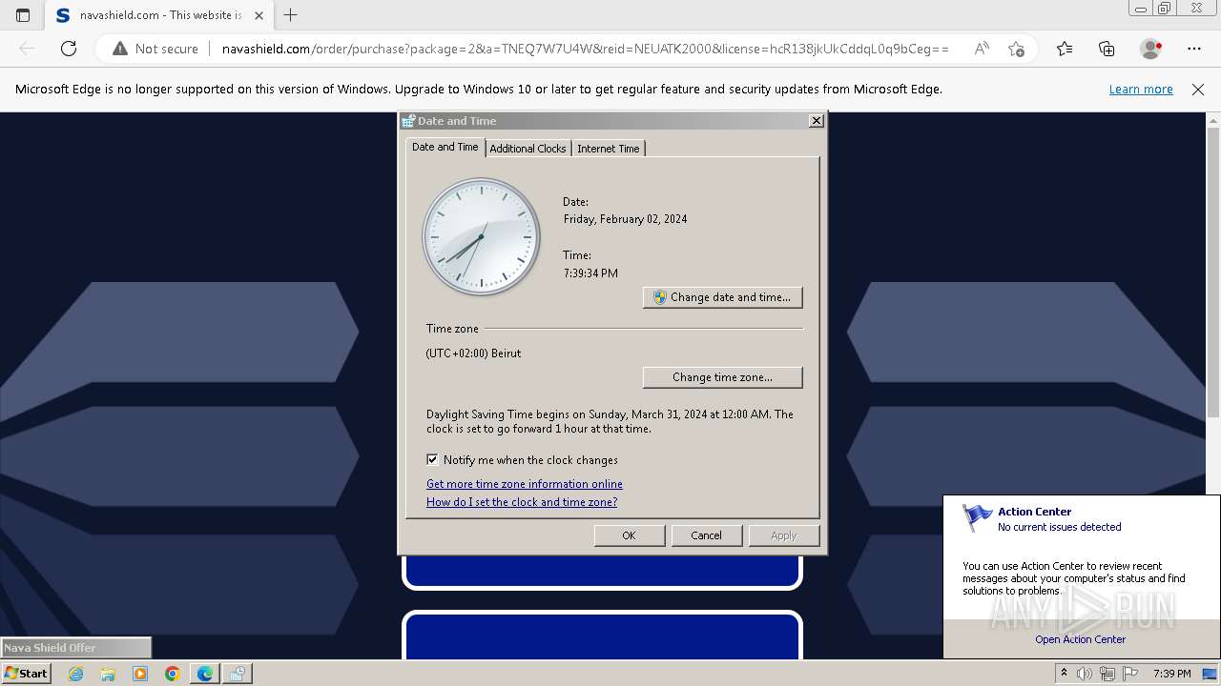The width and height of the screenshot is (1221, 686).
Task: Dismiss the Edge unsupported notification bar
Action: tap(1198, 90)
